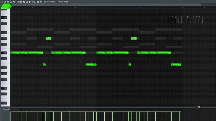Click the first velocity bar in Control lane
This screenshot has height=121, width=216.
tap(11, 116)
